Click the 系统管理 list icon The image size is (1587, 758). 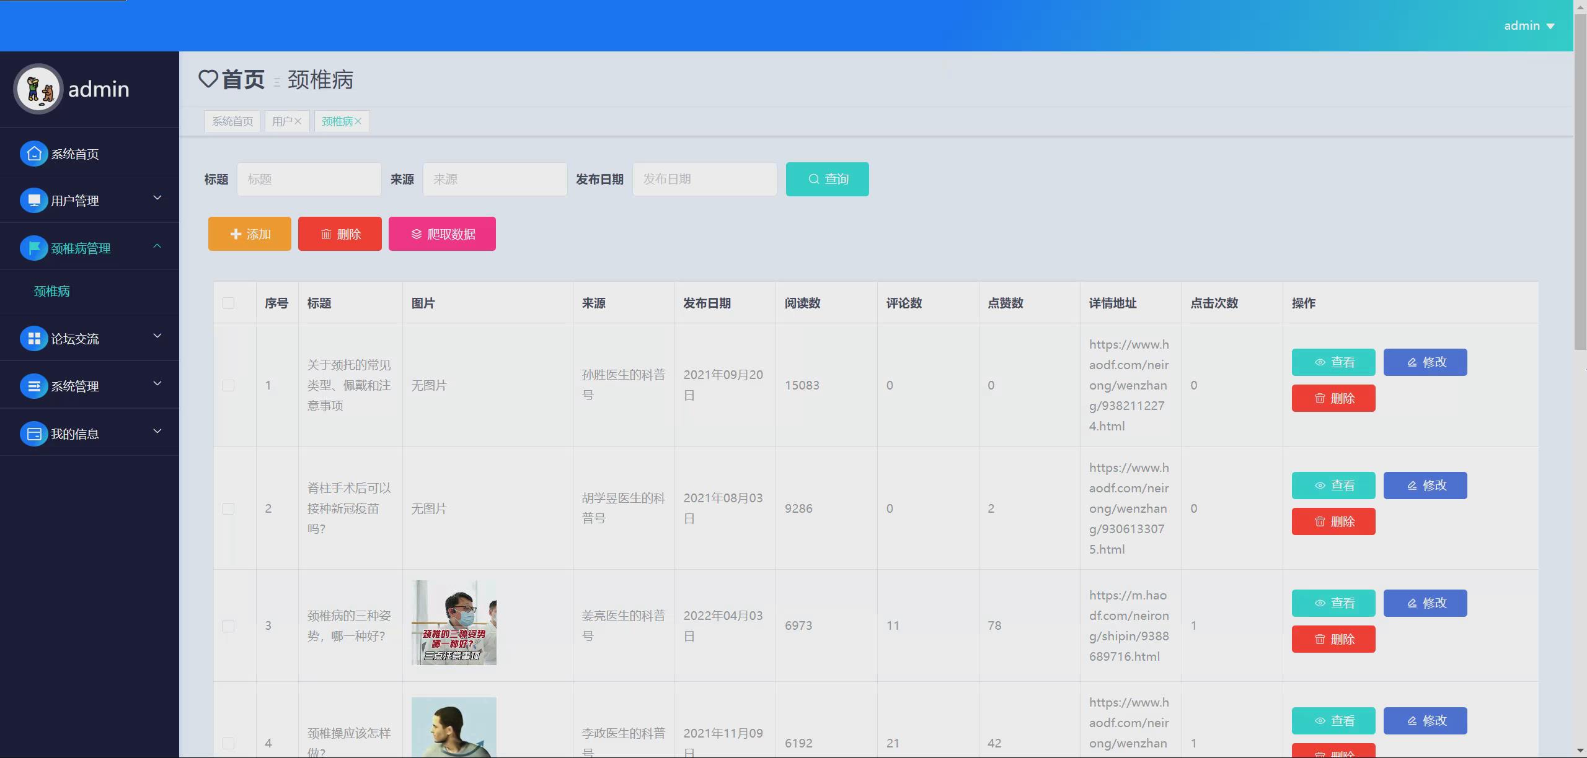coord(34,386)
